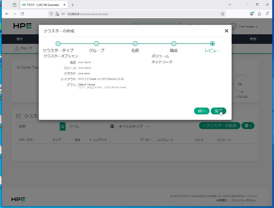
Task: Click the 検索 search input field
Action: (x=38, y=126)
